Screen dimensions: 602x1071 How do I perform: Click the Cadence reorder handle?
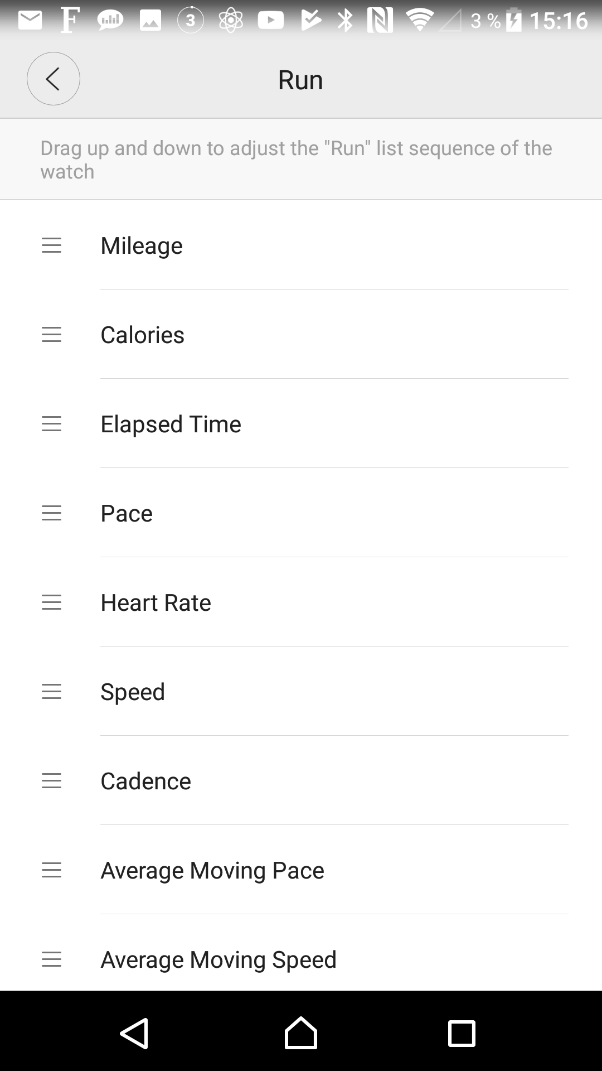coord(52,781)
